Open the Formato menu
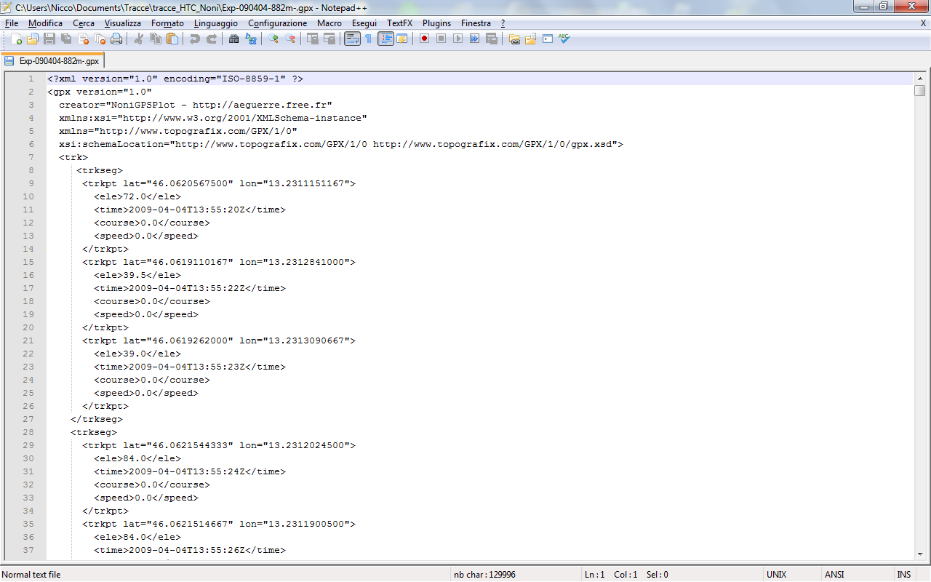Viewport: 931px width, 582px height. (x=167, y=23)
